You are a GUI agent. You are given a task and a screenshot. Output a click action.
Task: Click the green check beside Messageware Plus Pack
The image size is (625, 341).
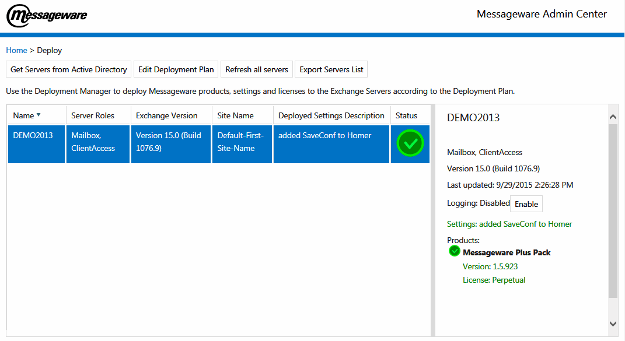tap(455, 251)
